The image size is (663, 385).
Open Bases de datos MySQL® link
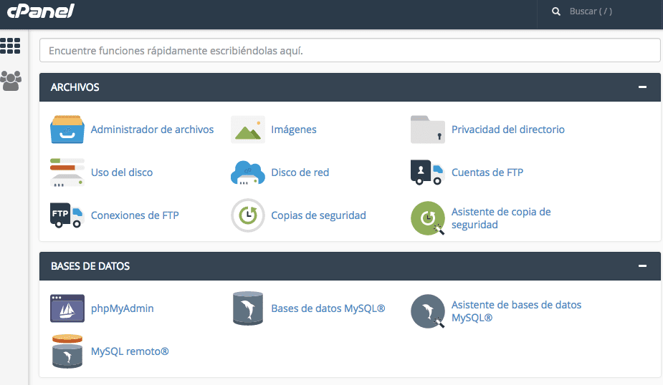coord(328,308)
